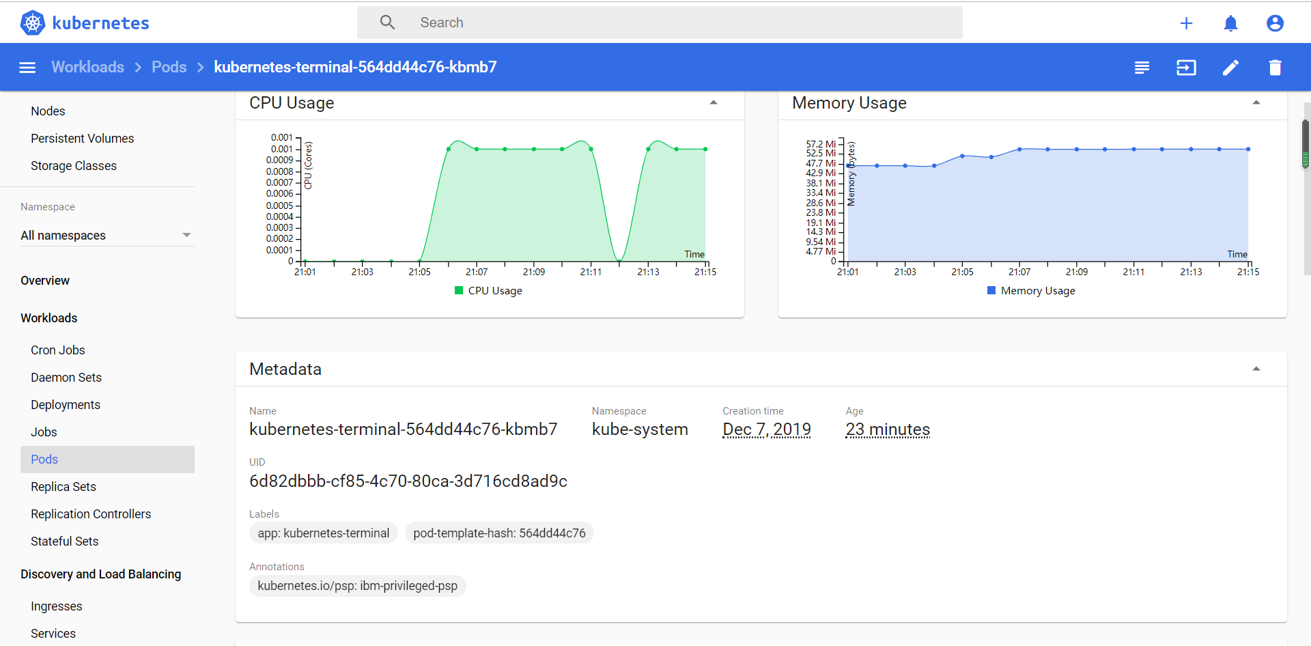Click the 'kubernetes' brand name text
Screen dimensions: 1311x646
[x=101, y=23]
